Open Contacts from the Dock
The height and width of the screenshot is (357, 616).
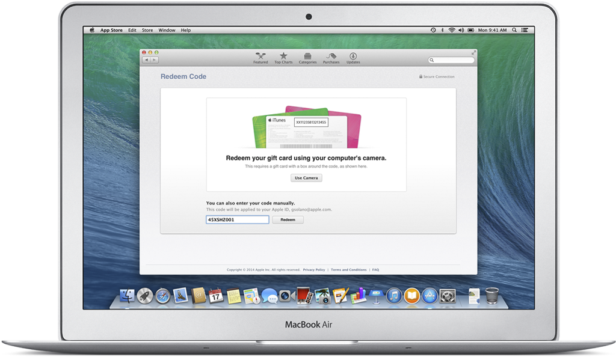(x=199, y=296)
